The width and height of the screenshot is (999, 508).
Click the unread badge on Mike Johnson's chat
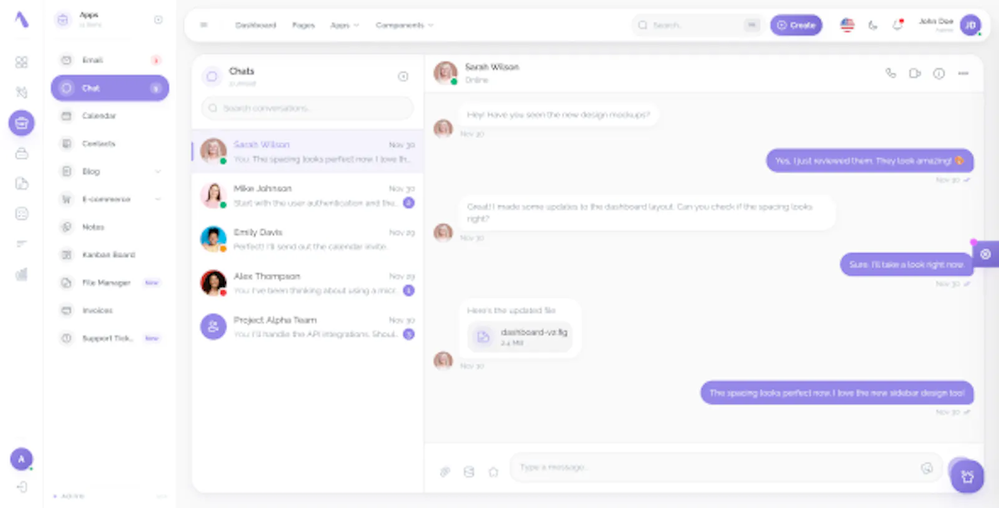408,203
